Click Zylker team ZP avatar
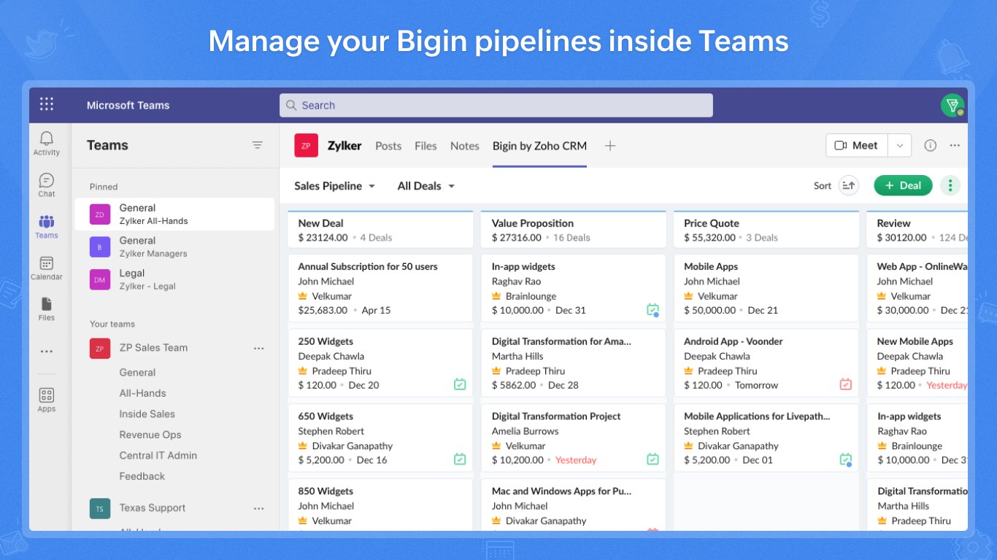The height and width of the screenshot is (560, 997). coord(306,146)
